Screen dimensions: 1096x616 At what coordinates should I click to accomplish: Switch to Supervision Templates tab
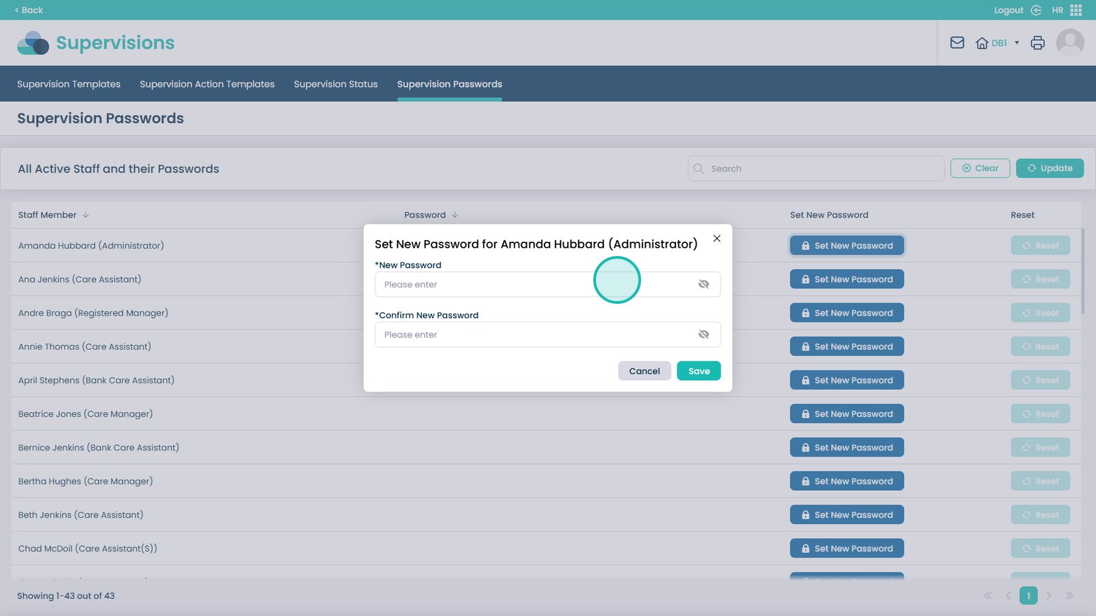click(68, 84)
